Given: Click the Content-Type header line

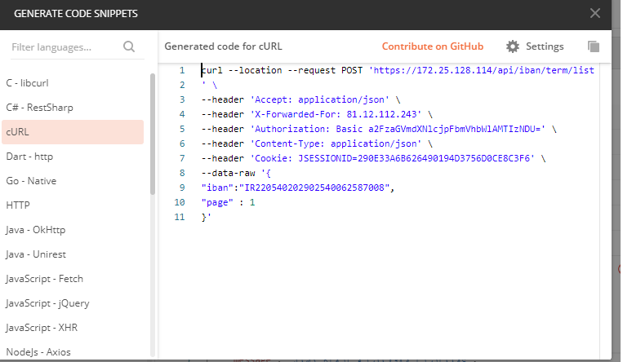Looking at the screenshot, I should [317, 143].
